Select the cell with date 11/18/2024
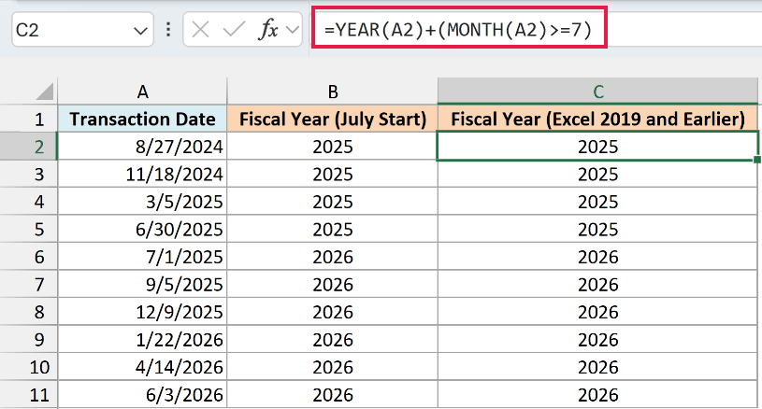Image resolution: width=762 pixels, height=409 pixels. 142,175
